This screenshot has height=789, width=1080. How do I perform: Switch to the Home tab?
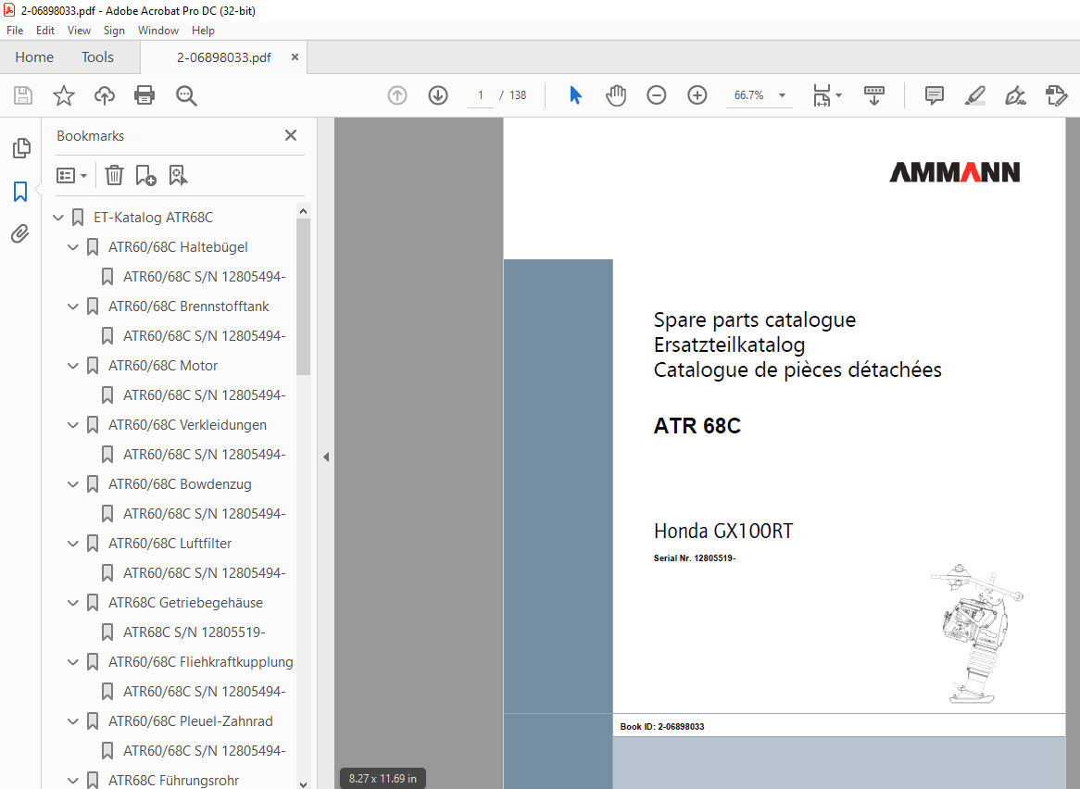[x=34, y=57]
